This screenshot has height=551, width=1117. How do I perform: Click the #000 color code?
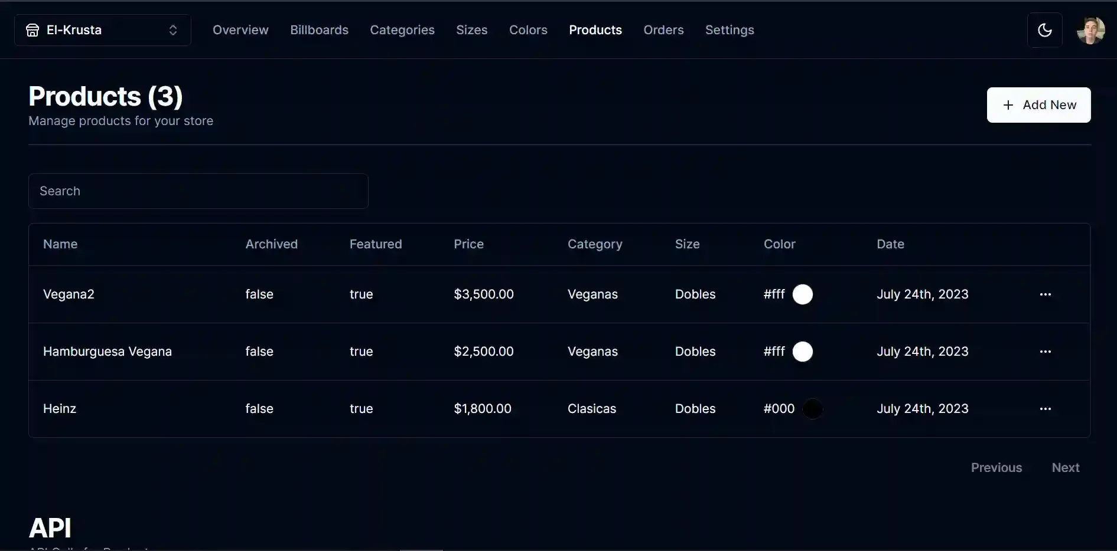pos(779,409)
